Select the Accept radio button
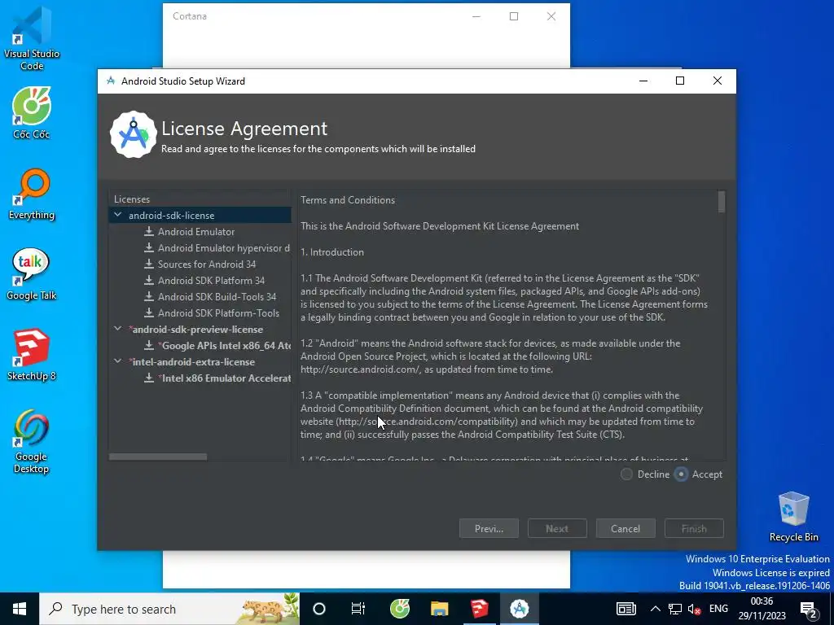 tap(681, 474)
